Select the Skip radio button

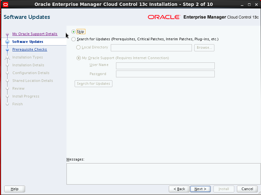[x=74, y=31]
